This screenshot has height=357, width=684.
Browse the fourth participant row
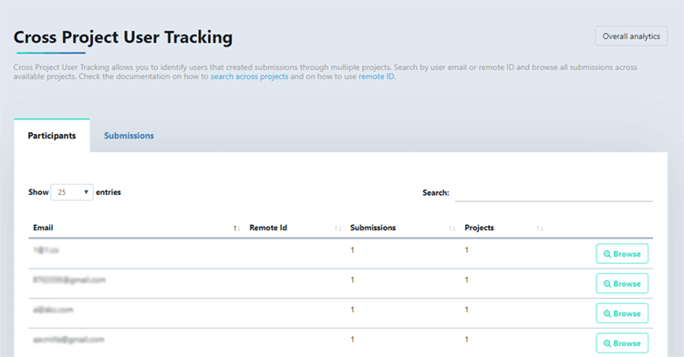point(622,343)
